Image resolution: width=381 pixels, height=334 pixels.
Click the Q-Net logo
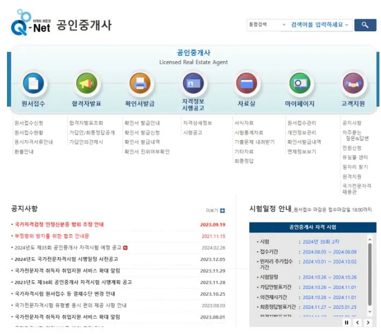[31, 23]
